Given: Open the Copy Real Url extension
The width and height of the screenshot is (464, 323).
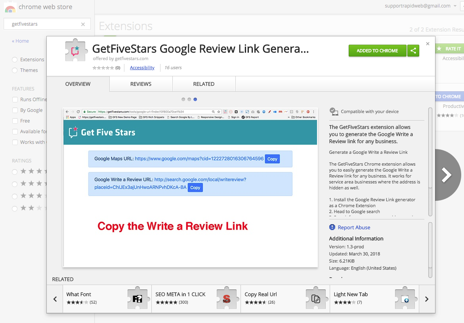Looking at the screenshot, I should click(x=285, y=299).
